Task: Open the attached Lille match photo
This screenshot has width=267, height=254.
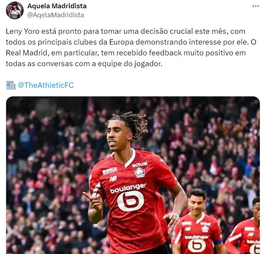Action: tap(133, 175)
